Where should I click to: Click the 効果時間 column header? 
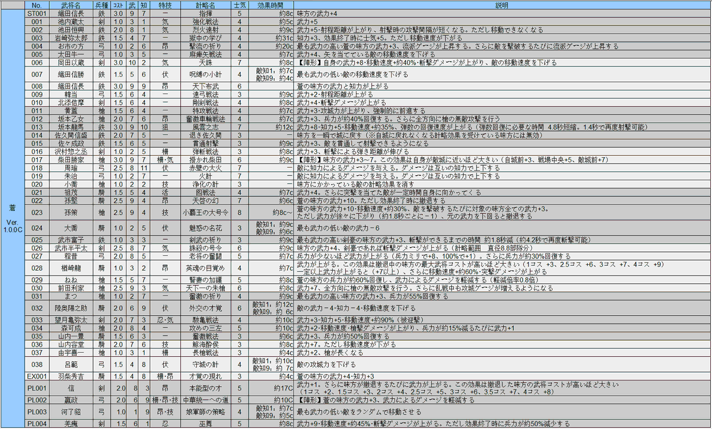click(x=271, y=4)
